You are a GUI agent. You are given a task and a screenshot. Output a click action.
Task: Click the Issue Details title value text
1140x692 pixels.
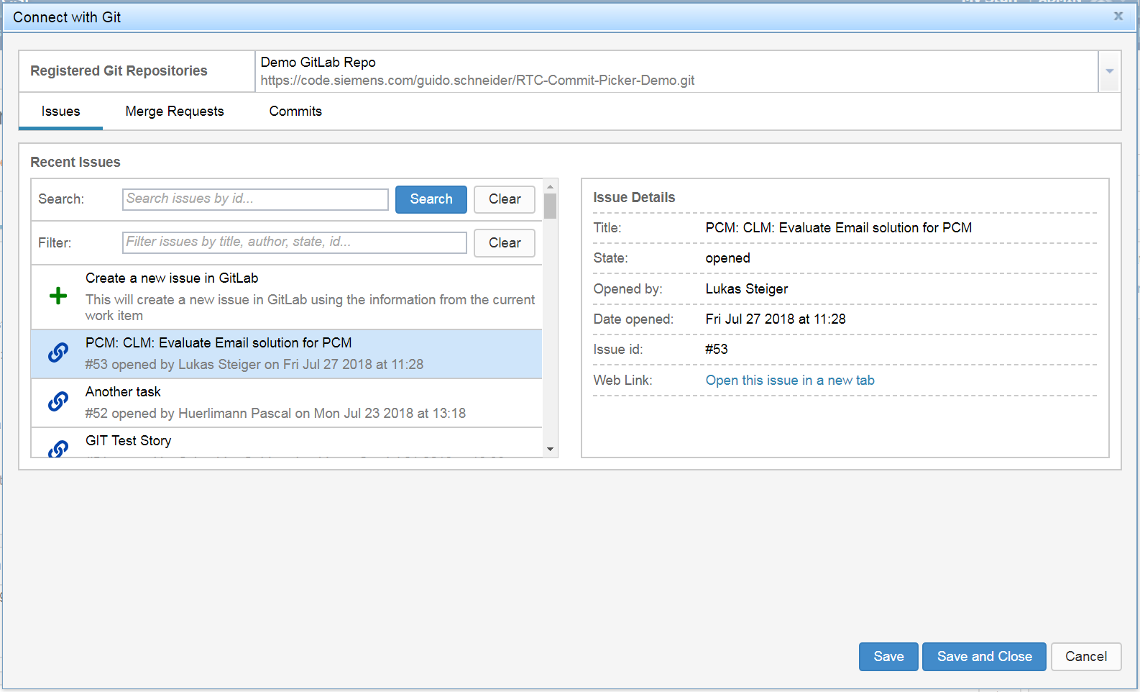point(838,228)
